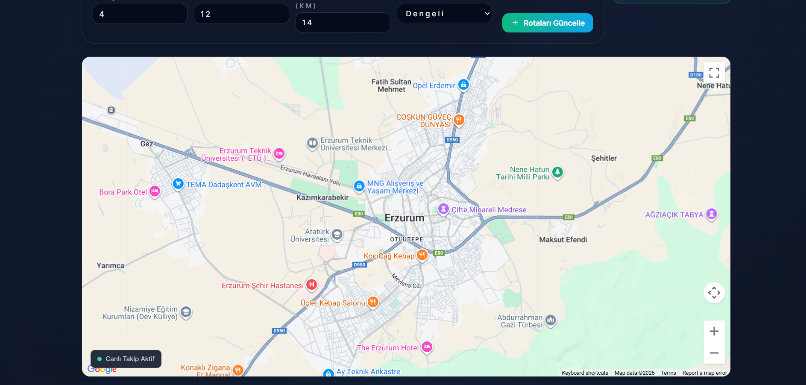Toggle fullscreen map view
This screenshot has height=385, width=806.
[x=714, y=73]
